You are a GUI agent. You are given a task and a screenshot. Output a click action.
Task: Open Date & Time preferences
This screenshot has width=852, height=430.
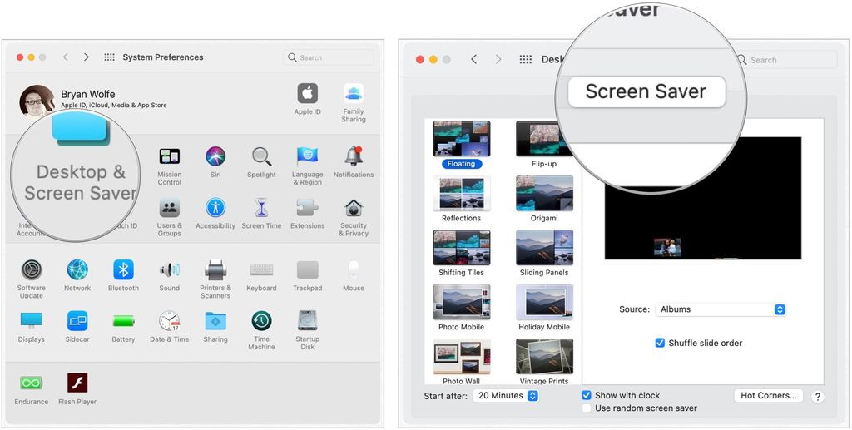[170, 321]
